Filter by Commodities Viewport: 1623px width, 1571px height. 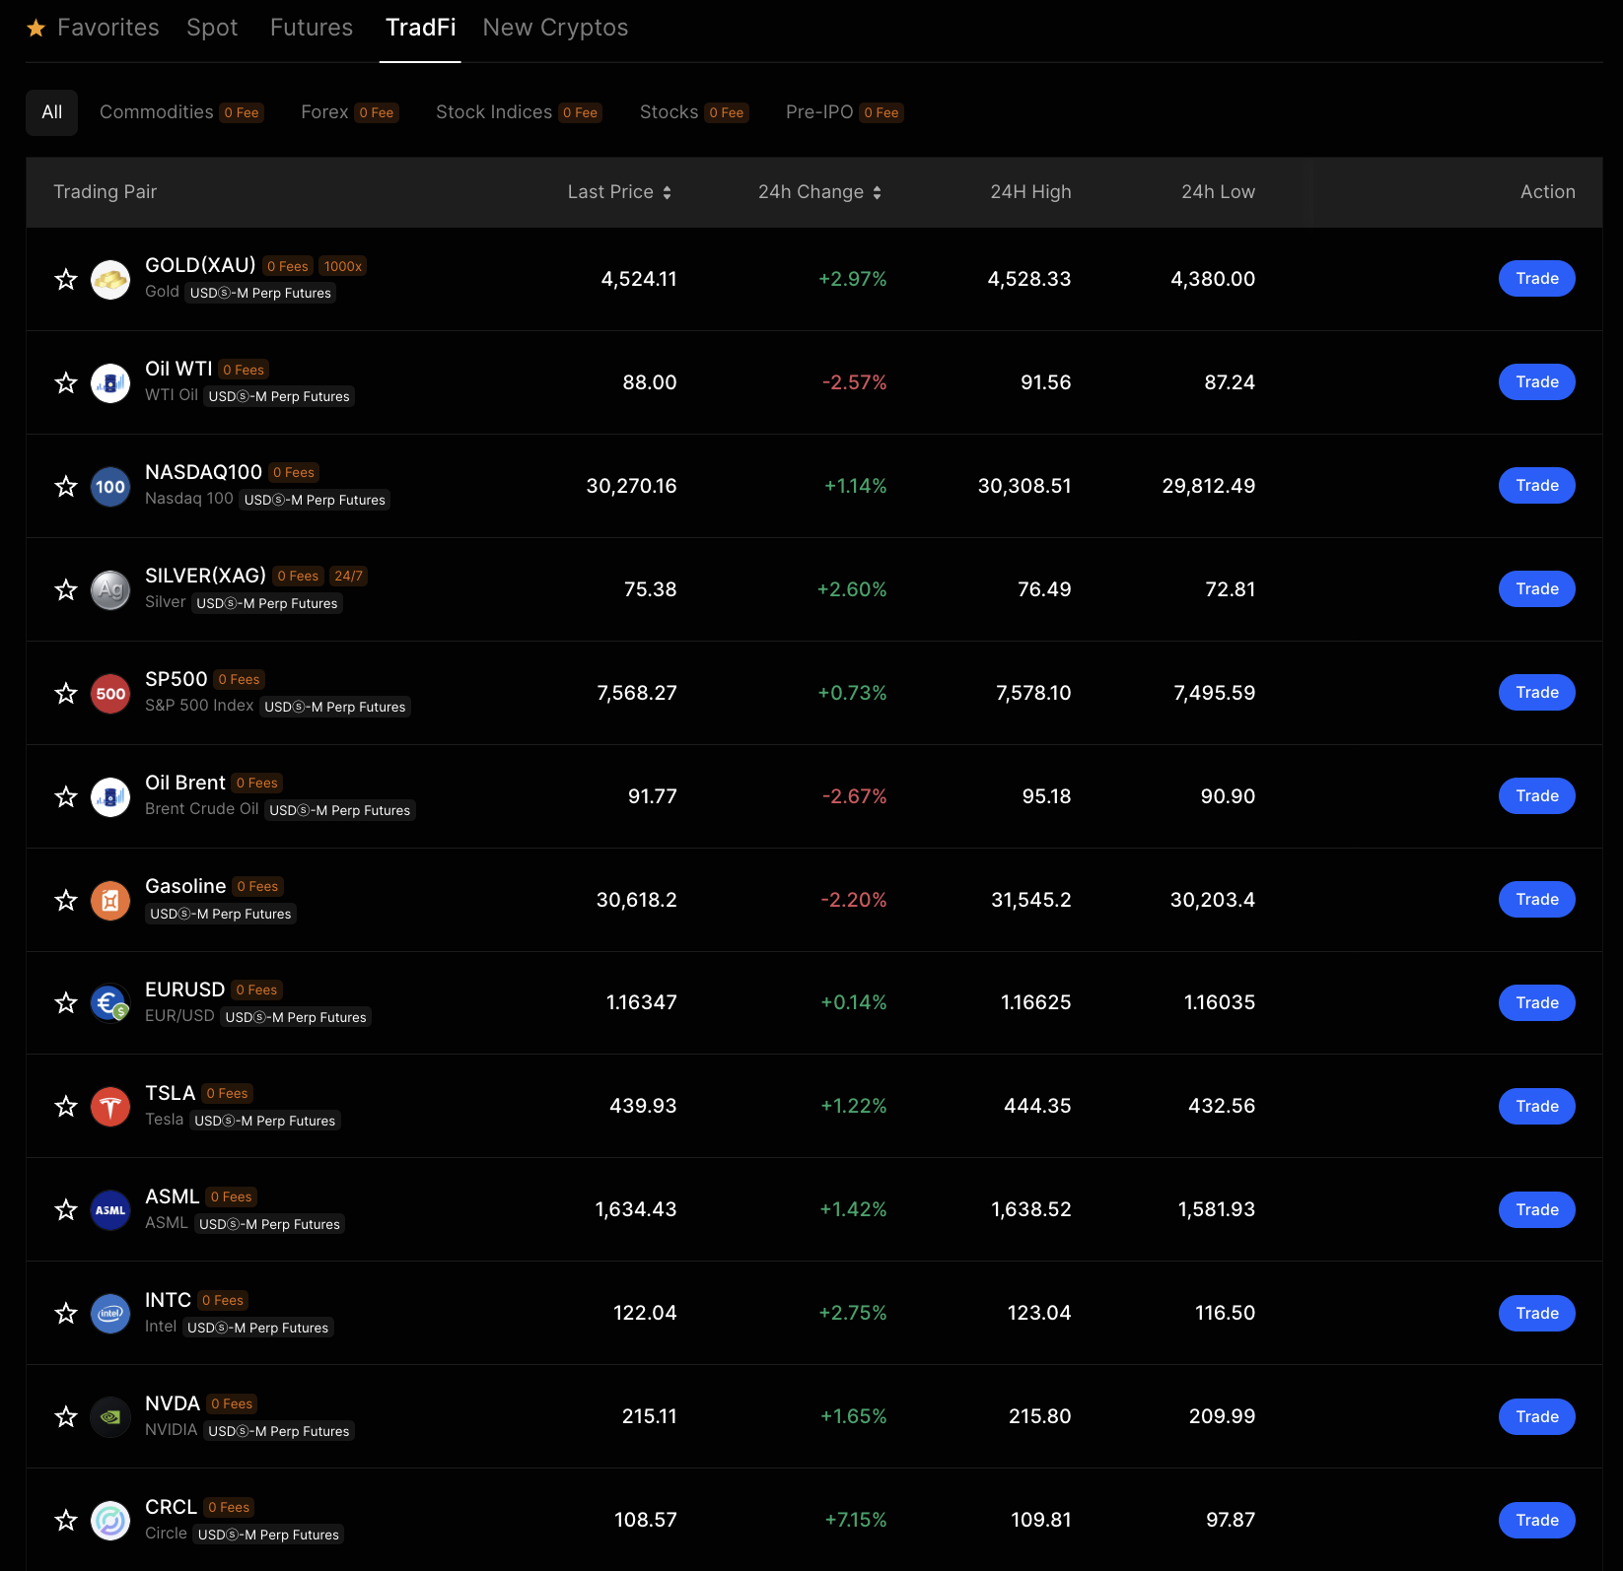click(x=181, y=112)
